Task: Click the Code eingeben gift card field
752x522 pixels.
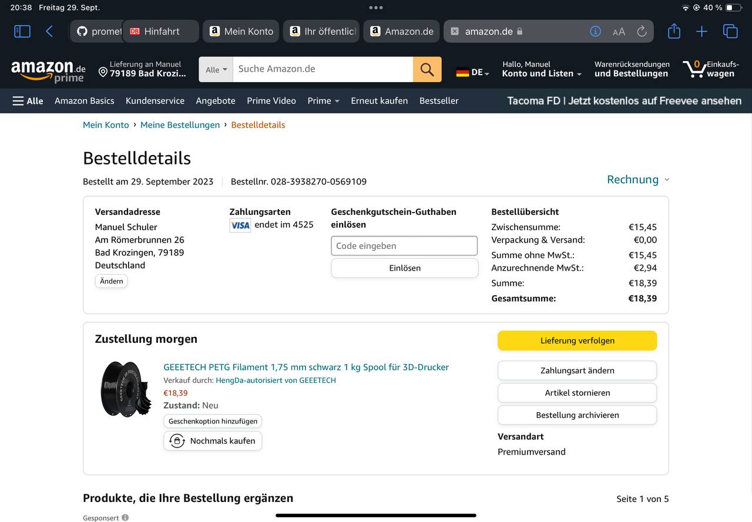Action: [x=404, y=246]
